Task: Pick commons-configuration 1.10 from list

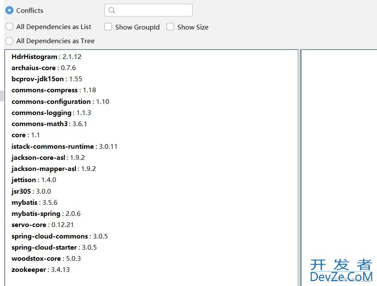Action: click(60, 102)
